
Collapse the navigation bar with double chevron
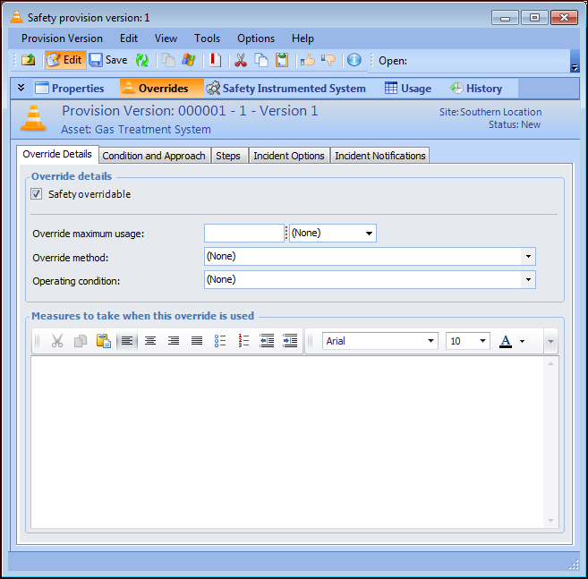(21, 88)
